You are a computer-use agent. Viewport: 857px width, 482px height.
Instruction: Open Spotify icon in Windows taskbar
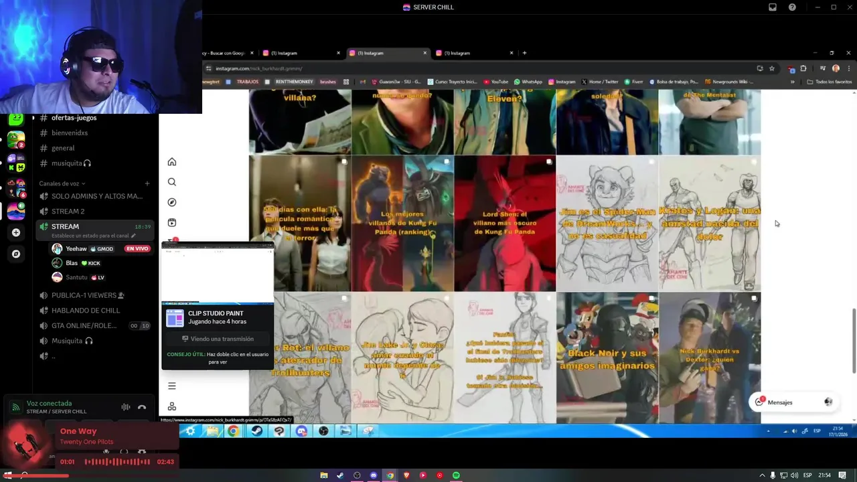click(x=456, y=475)
